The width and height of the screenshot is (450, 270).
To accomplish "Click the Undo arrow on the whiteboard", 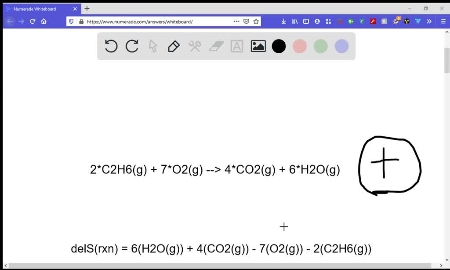I will tap(111, 46).
